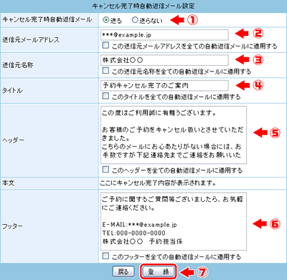287x280 pixels.
Task: Click the 登録 button
Action: pos(159,271)
